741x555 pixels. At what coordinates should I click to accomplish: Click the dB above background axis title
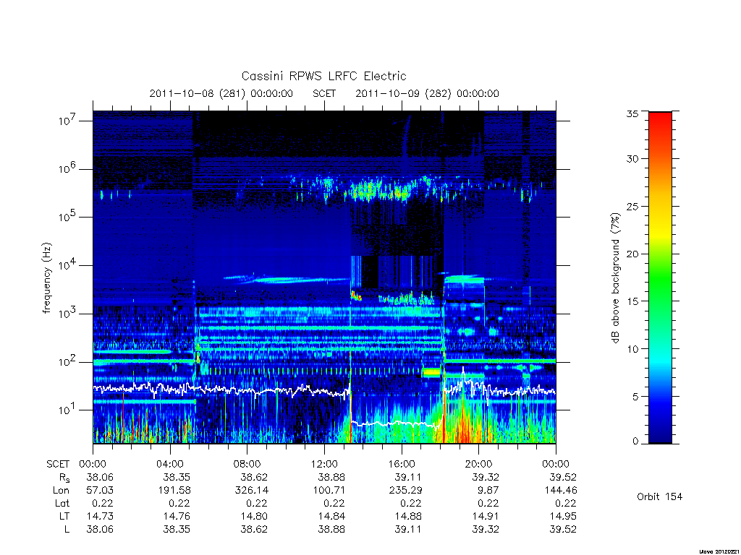tap(615, 277)
